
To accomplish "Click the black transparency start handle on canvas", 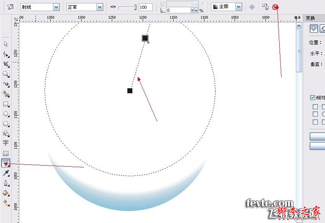I will click(130, 91).
